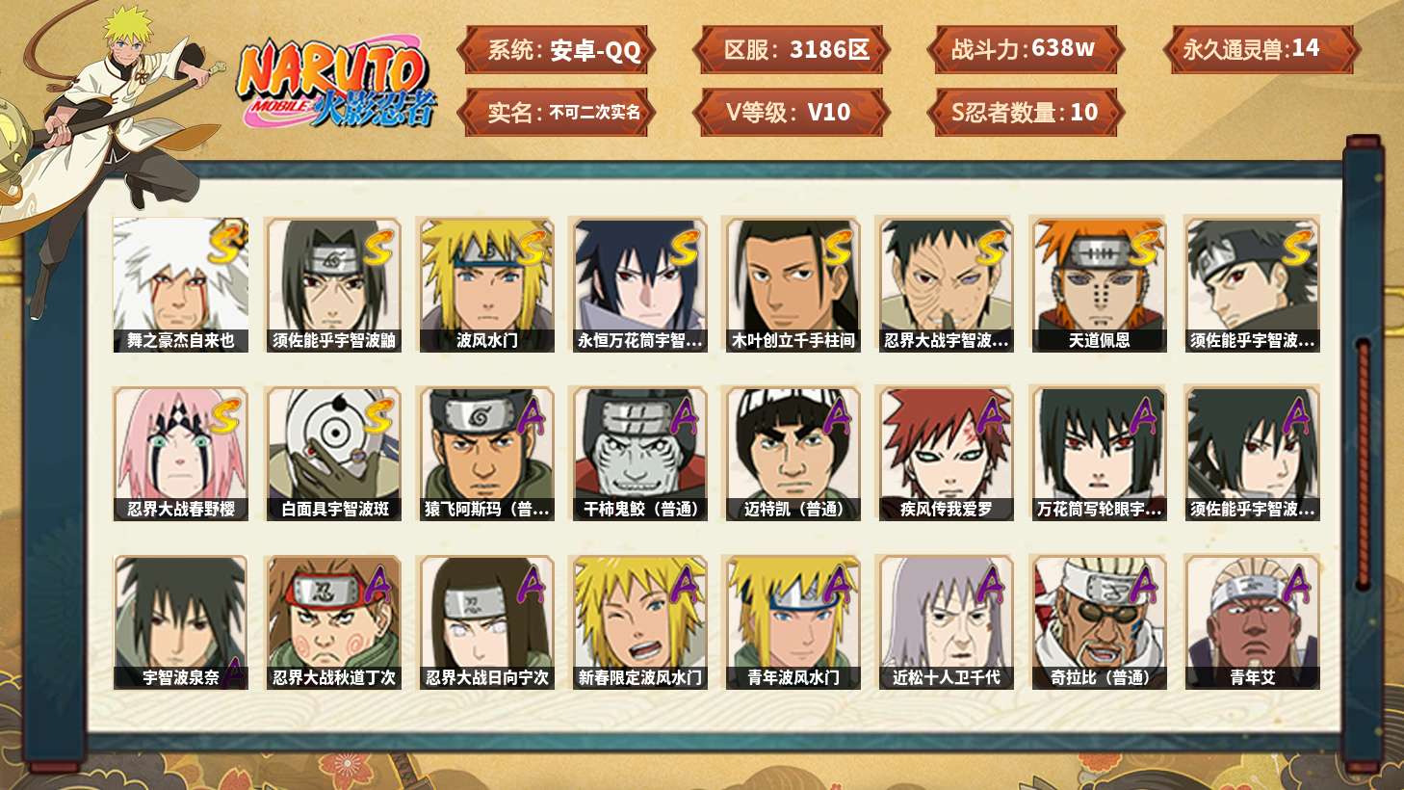The width and height of the screenshot is (1404, 790).
Task: Open the 宇智波泉奈 character card
Action: (x=180, y=622)
